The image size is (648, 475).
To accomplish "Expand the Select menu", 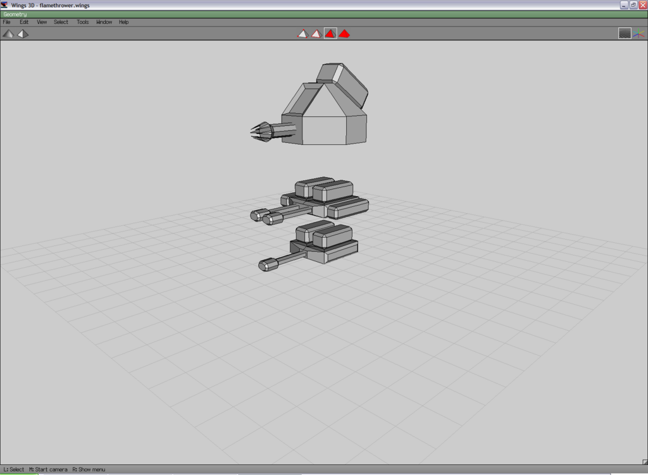I will [61, 22].
